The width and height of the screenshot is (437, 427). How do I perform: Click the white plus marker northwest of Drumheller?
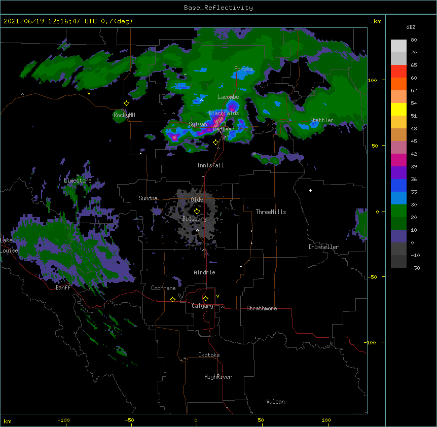(x=310, y=190)
